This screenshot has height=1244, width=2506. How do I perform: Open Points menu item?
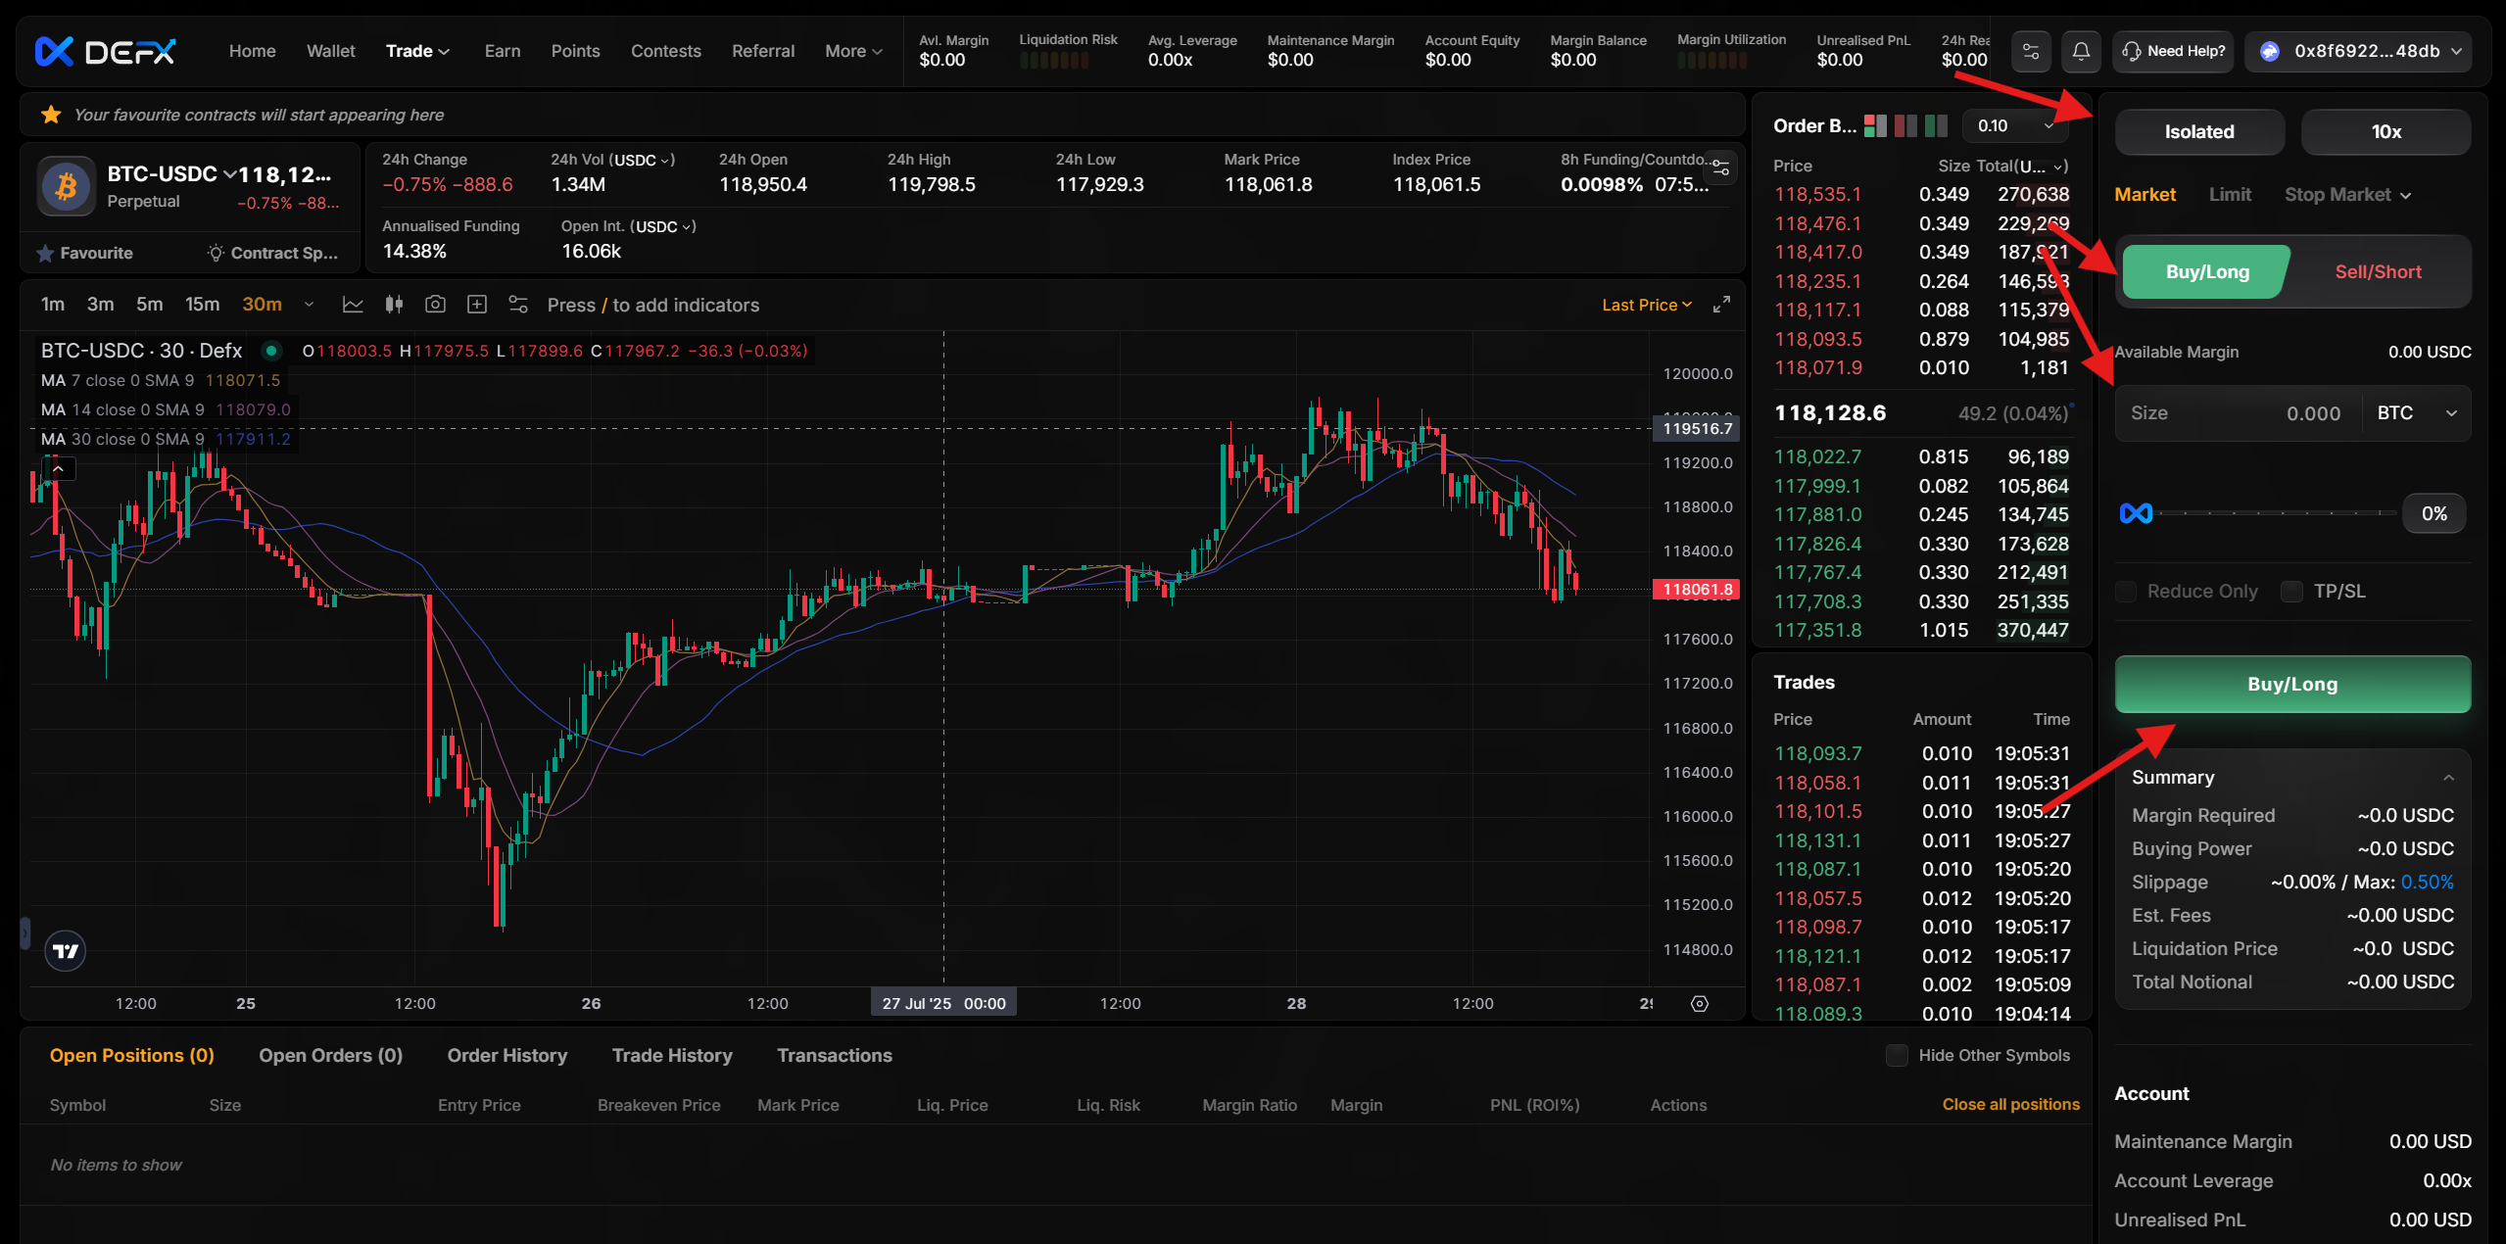(575, 51)
